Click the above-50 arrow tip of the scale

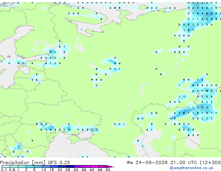110,166
